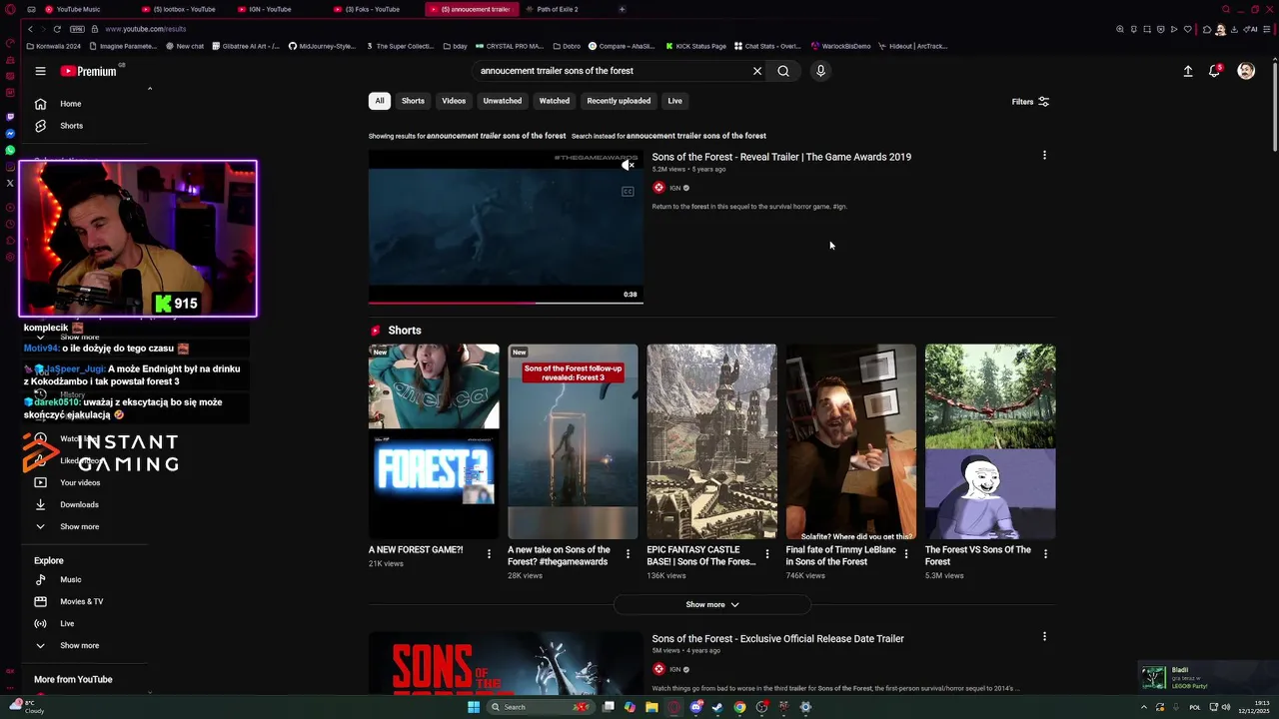Open the MidJourney-Style bookmark
Viewport: 1279px width, 719px height.
point(322,46)
